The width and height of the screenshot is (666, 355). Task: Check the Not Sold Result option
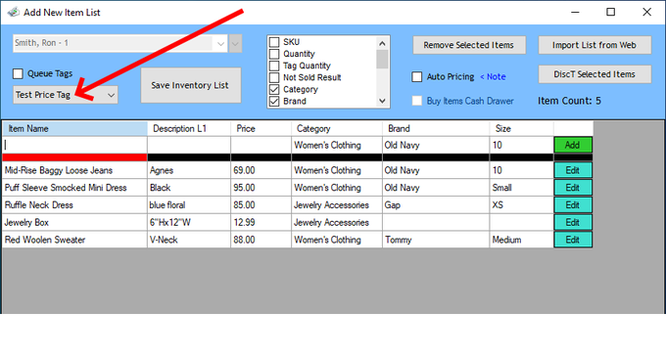274,77
